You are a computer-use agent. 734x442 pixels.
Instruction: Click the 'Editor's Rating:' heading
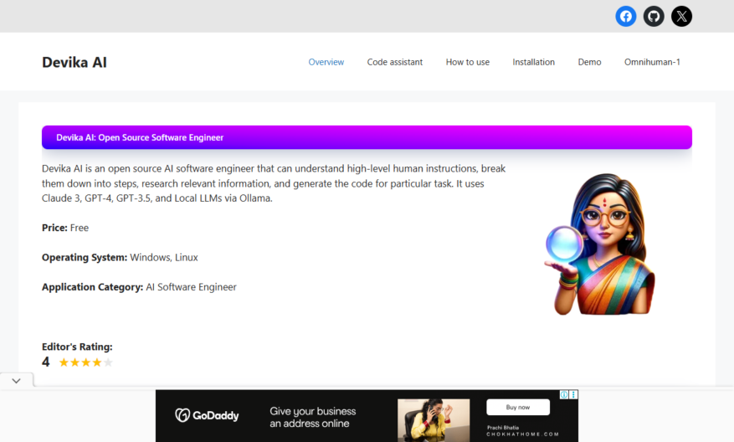coord(77,347)
